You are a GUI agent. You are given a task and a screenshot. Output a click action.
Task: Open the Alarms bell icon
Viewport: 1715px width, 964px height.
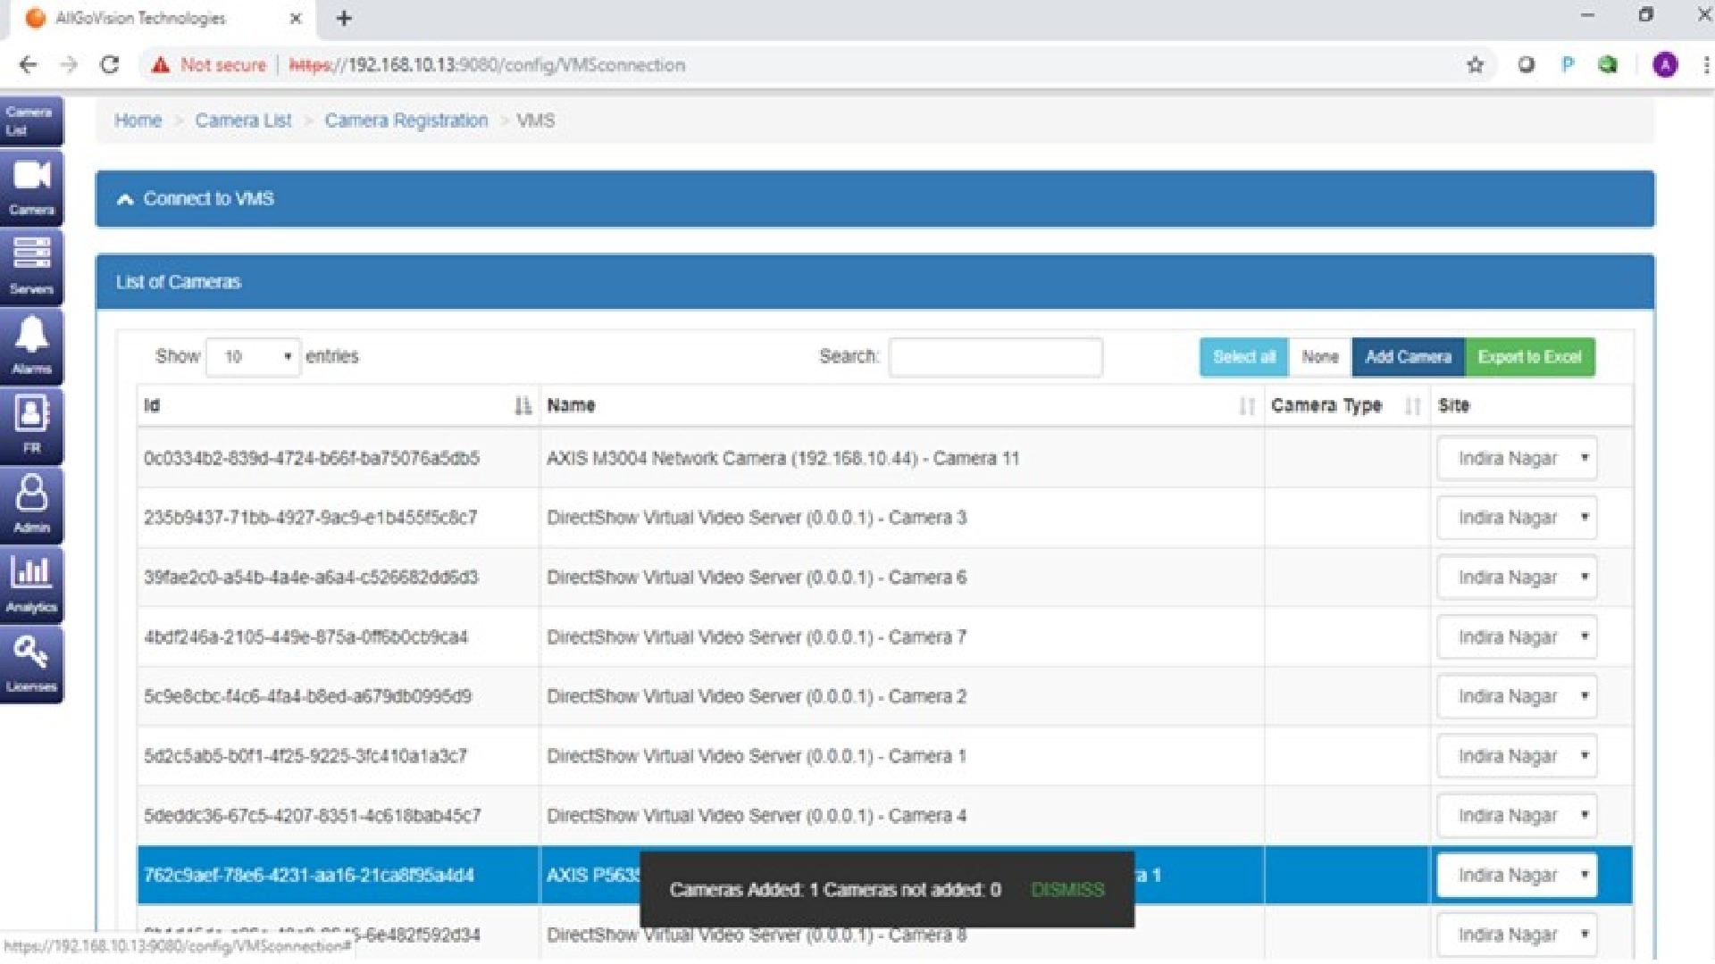coord(31,345)
